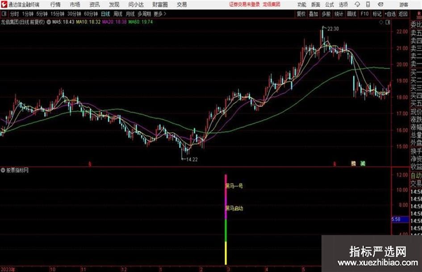Click the 2023年 date axis label
422x272 pixels.
(8, 269)
